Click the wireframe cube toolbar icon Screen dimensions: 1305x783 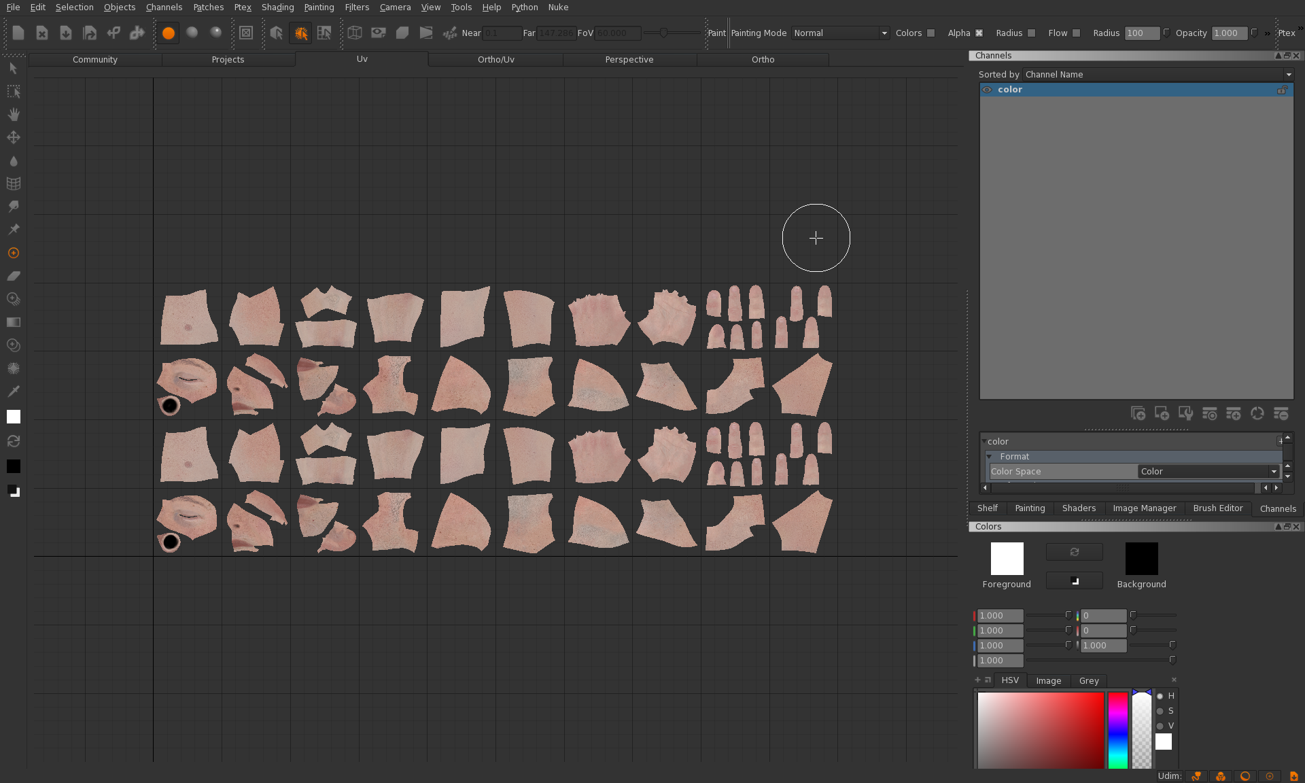click(x=355, y=33)
